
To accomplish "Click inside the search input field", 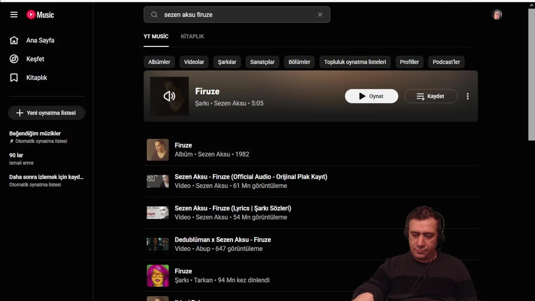I will (237, 15).
